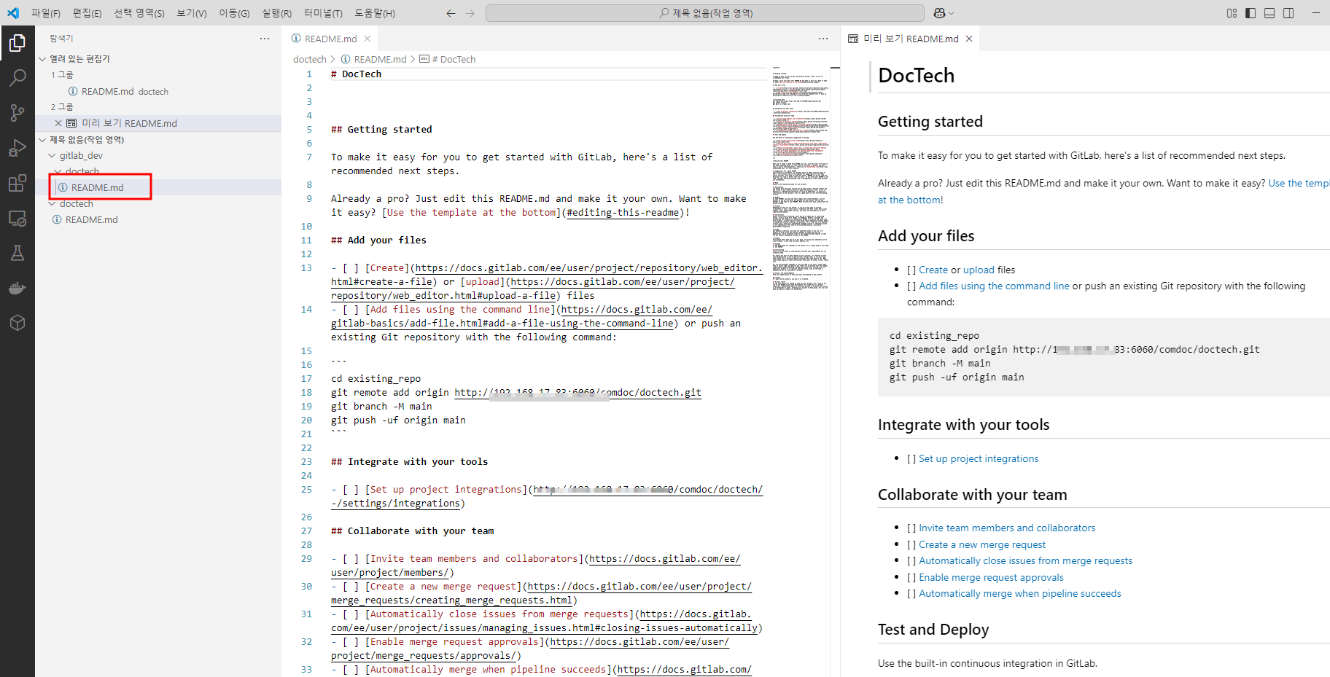Close preview entry in open editors
This screenshot has height=677, width=1330.
click(x=58, y=123)
